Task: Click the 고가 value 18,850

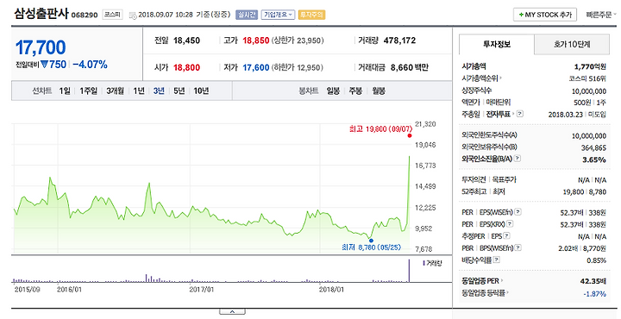Action: (x=256, y=41)
